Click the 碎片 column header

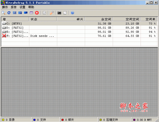71,19
